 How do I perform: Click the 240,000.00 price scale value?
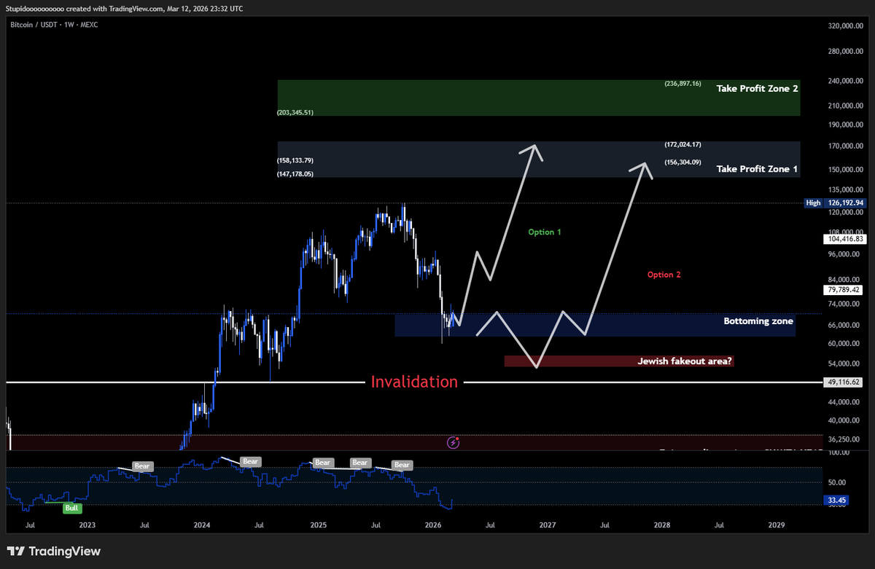(845, 81)
